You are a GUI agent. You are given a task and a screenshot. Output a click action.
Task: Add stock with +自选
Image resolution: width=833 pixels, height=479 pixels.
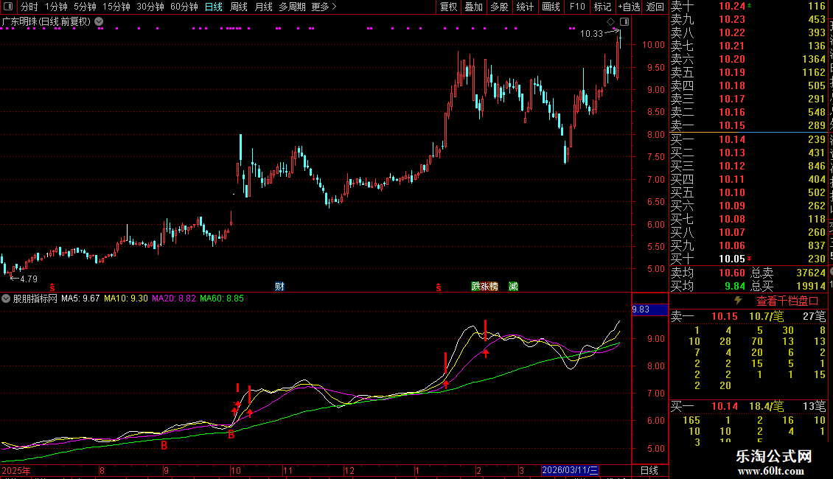point(629,7)
